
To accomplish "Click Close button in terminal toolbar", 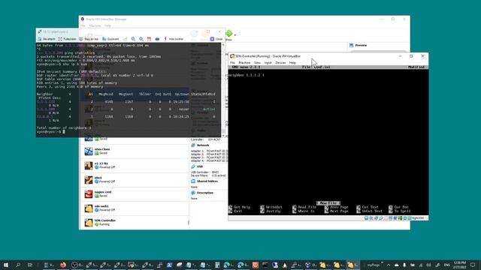I will (x=216, y=39).
